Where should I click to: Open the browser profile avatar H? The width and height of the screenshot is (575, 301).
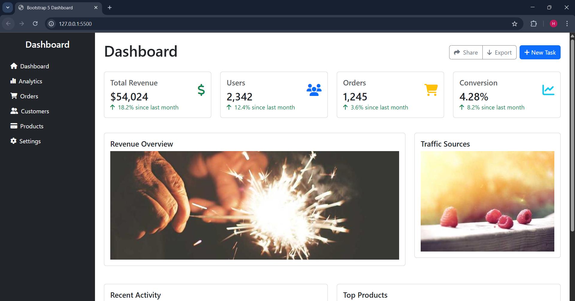pyautogui.click(x=553, y=24)
